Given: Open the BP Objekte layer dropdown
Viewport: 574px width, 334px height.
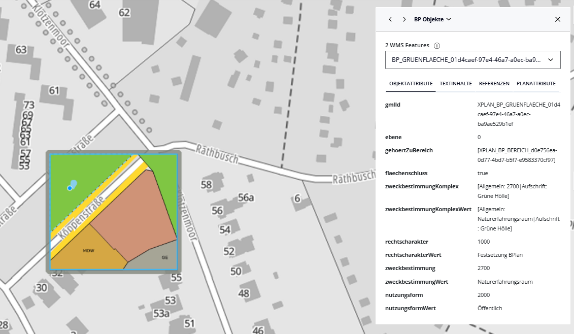Looking at the screenshot, I should point(432,19).
